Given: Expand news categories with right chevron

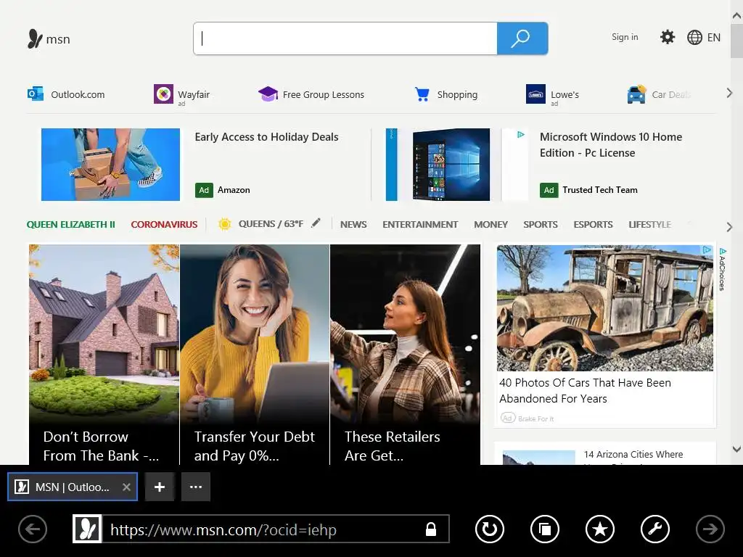Looking at the screenshot, I should [729, 227].
